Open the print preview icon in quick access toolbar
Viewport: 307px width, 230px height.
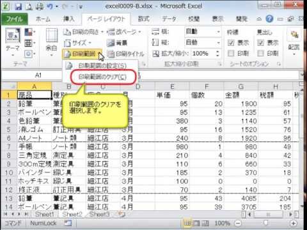pyautogui.click(x=29, y=6)
